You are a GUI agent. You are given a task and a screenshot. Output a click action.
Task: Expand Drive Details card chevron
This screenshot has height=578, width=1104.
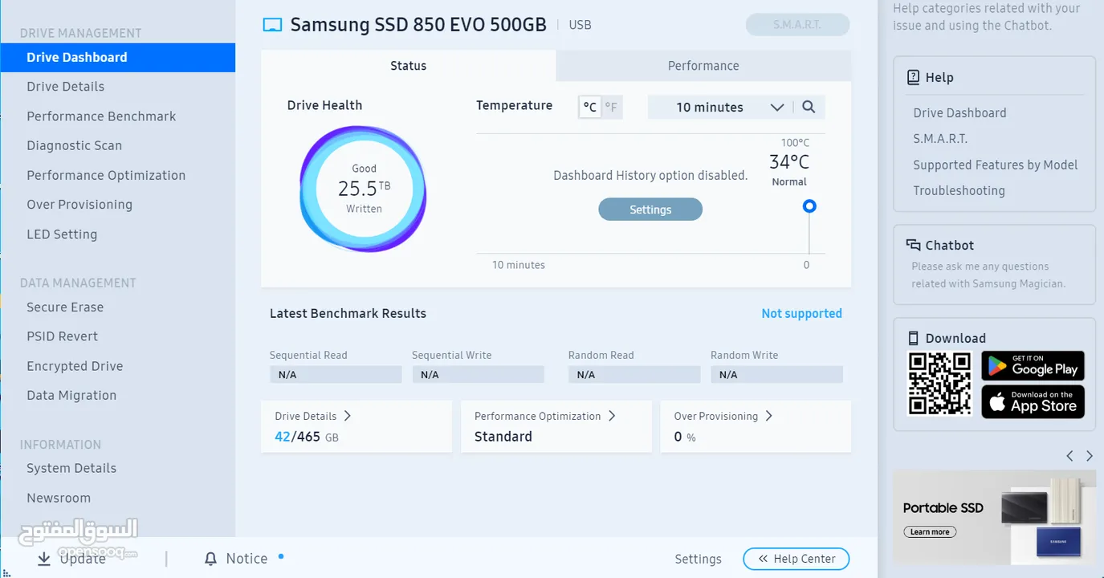click(348, 416)
